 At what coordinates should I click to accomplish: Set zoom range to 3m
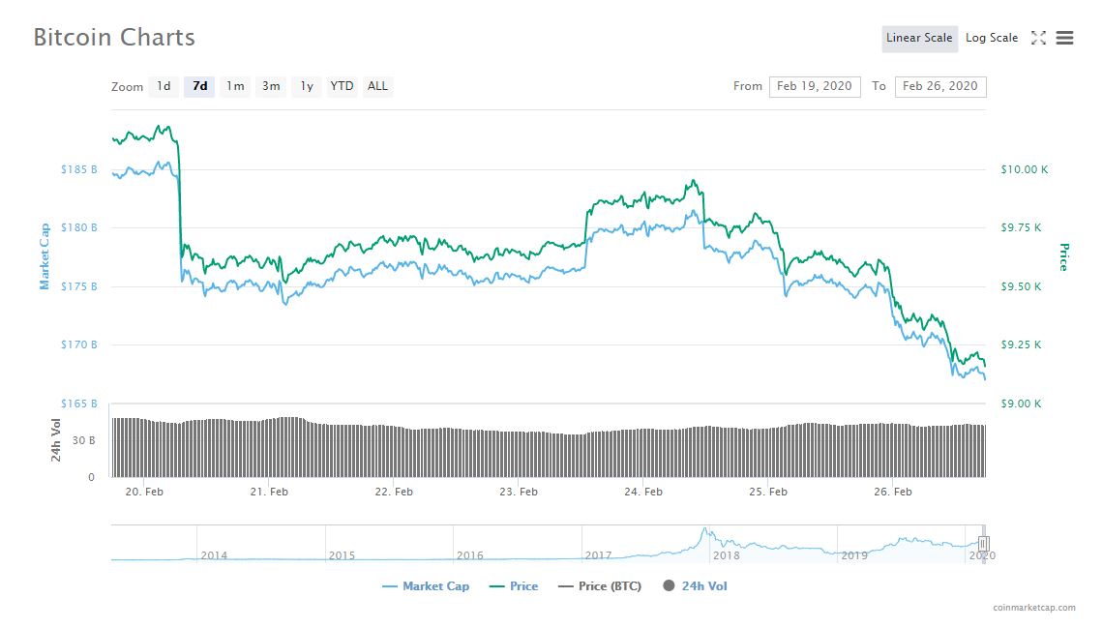pyautogui.click(x=271, y=86)
